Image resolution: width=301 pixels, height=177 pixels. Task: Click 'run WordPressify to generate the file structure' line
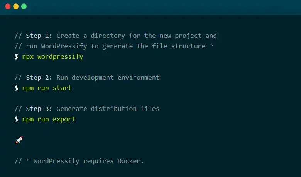tap(115, 46)
